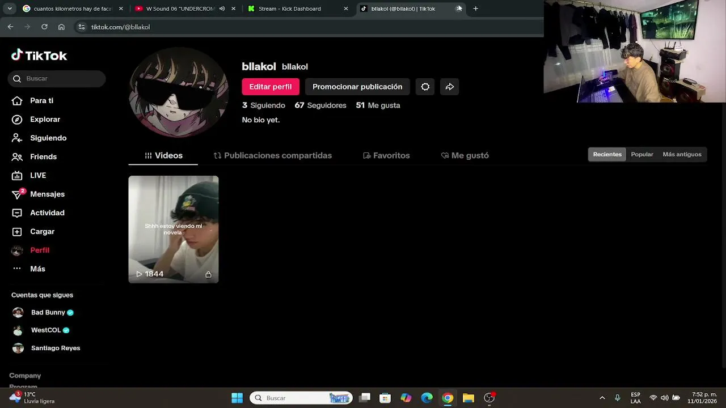Image resolution: width=726 pixels, height=408 pixels.
Task: Click the microphone tray icon
Action: (x=618, y=398)
